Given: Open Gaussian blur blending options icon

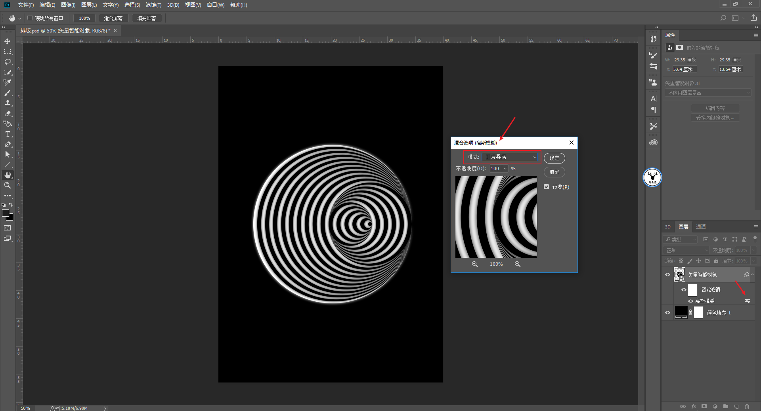Looking at the screenshot, I should coord(747,301).
